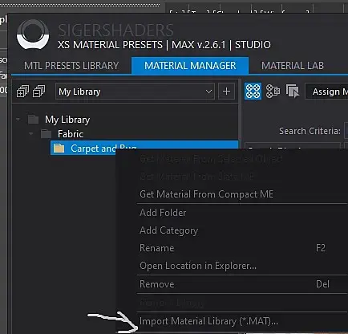Screen dimensions: 348x334
Task: Switch to the list details view icon
Action: (x=273, y=91)
